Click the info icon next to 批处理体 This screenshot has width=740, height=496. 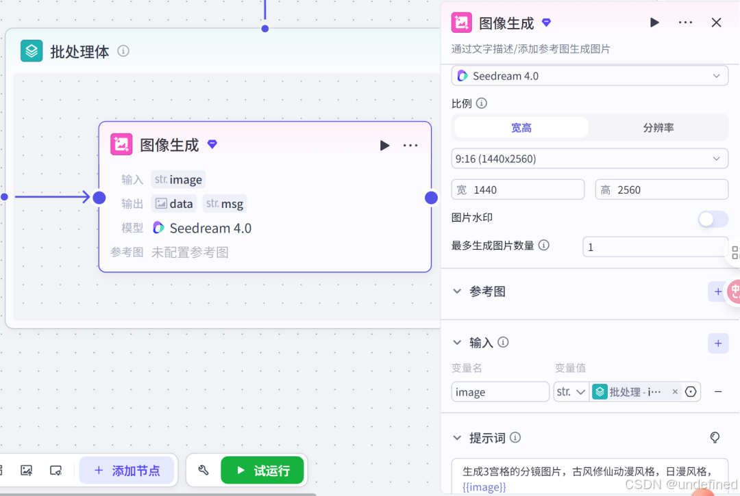(x=123, y=51)
